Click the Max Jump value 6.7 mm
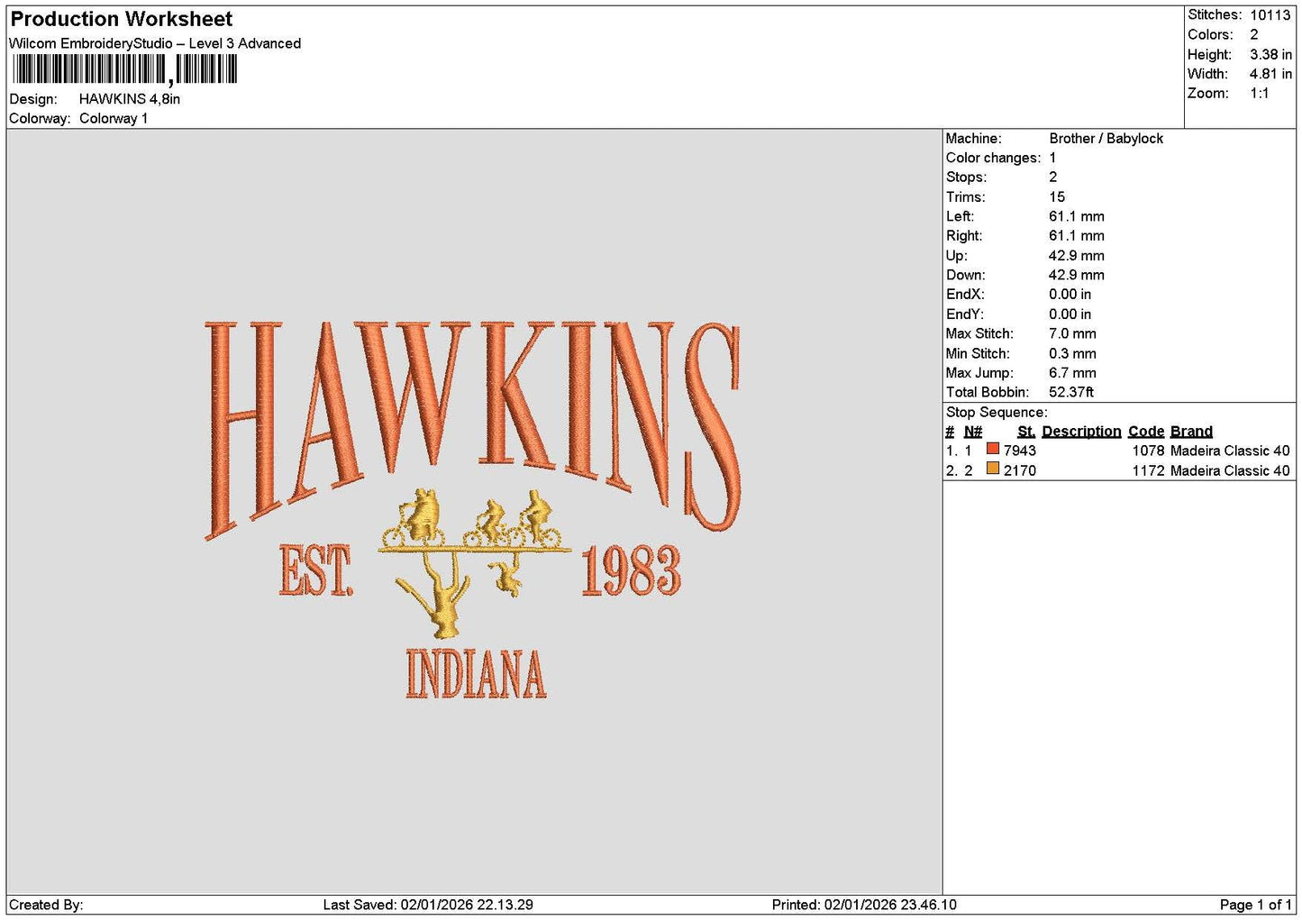 [1073, 373]
